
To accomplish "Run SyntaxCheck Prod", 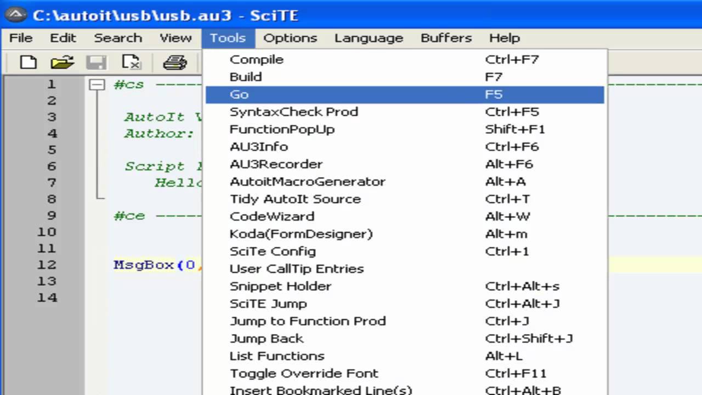I will pos(293,112).
